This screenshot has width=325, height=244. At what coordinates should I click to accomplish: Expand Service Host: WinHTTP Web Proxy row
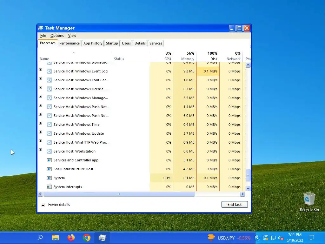pos(41,141)
